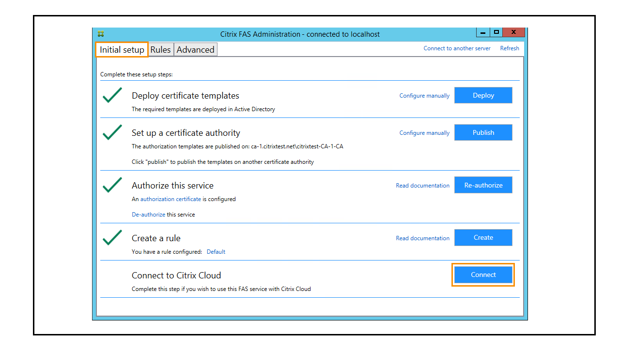Click the 'Deploy certificate templates' heading
This screenshot has height=348, width=620.
pyautogui.click(x=186, y=96)
